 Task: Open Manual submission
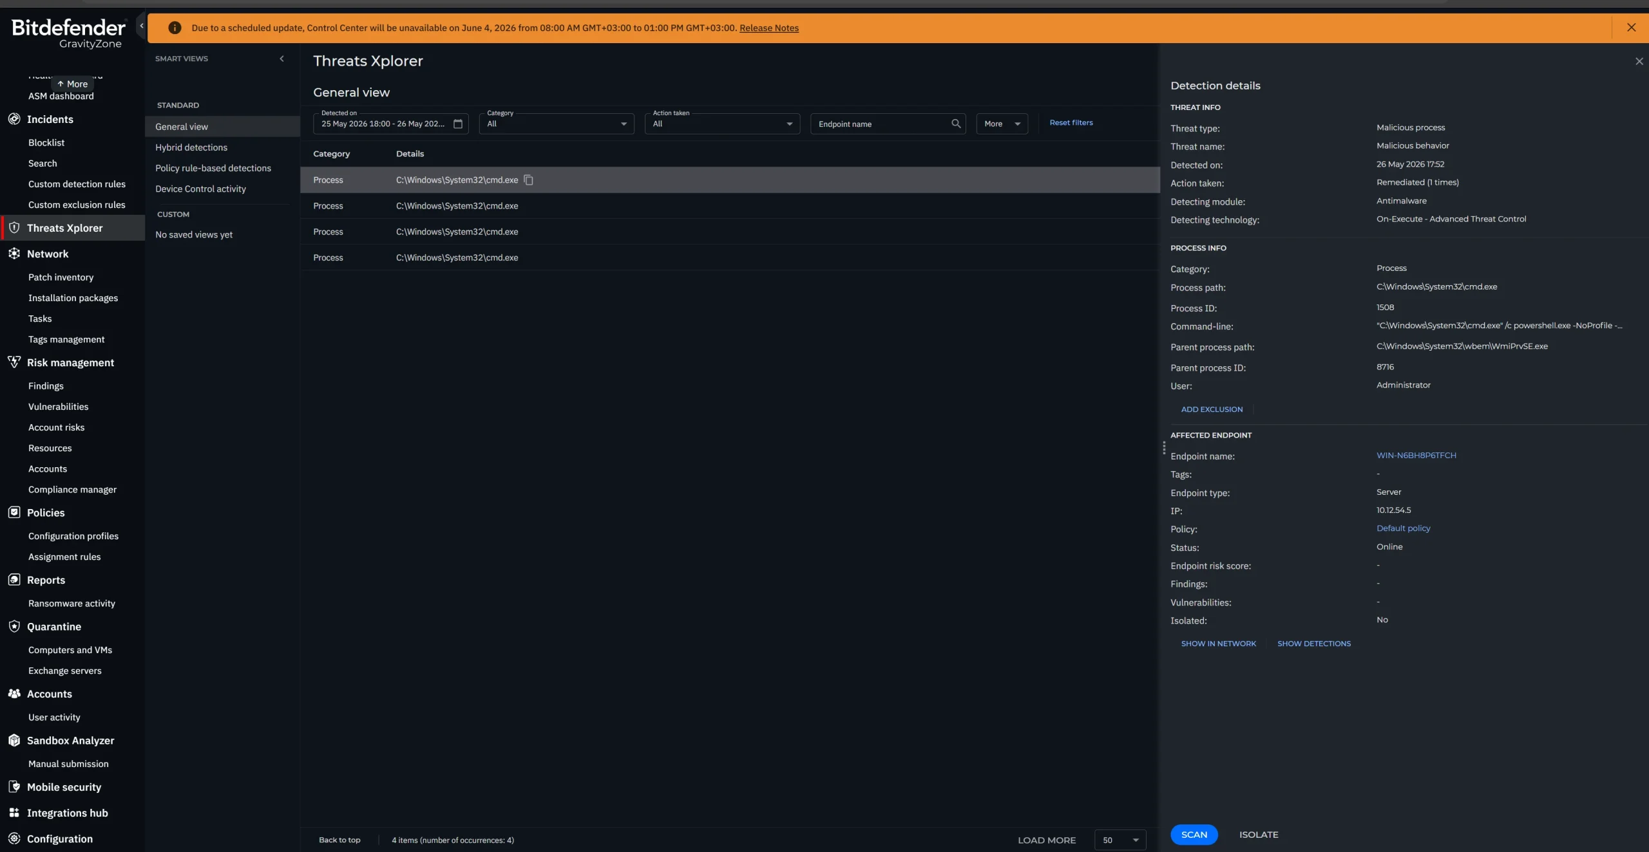[68, 764]
